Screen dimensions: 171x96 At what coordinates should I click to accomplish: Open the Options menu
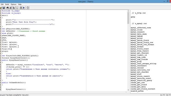pos(14,4)
